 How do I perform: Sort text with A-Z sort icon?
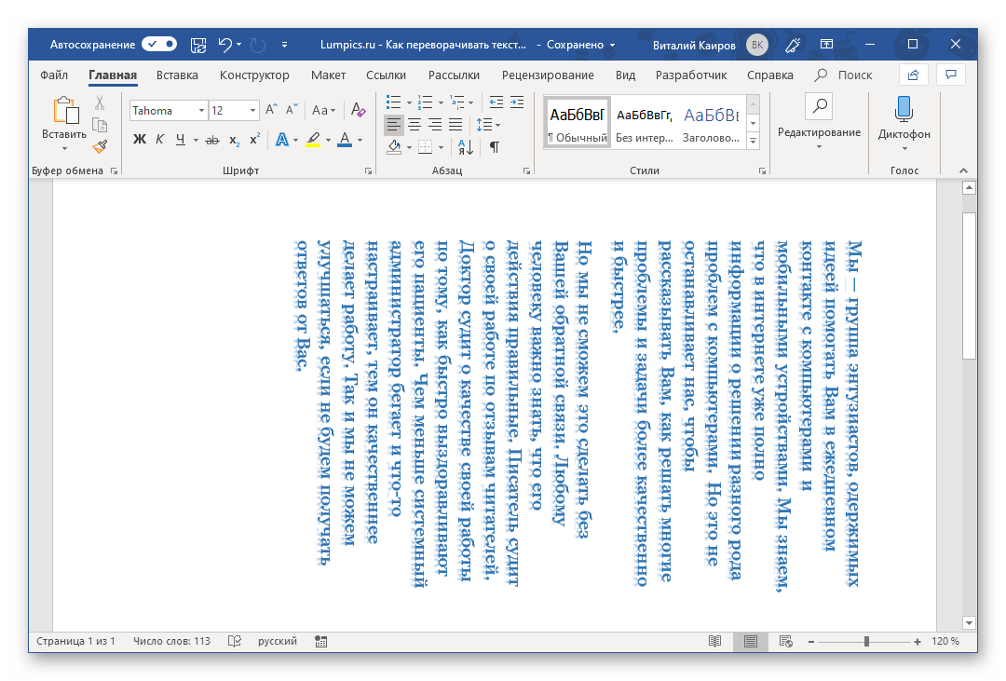466,147
